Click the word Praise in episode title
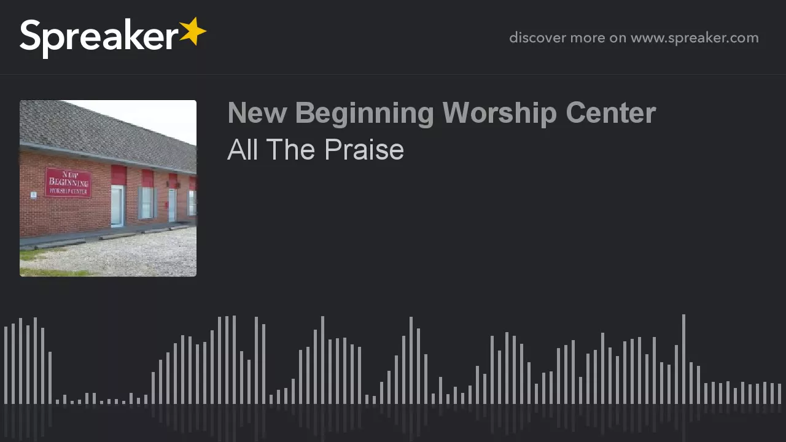 click(x=364, y=150)
